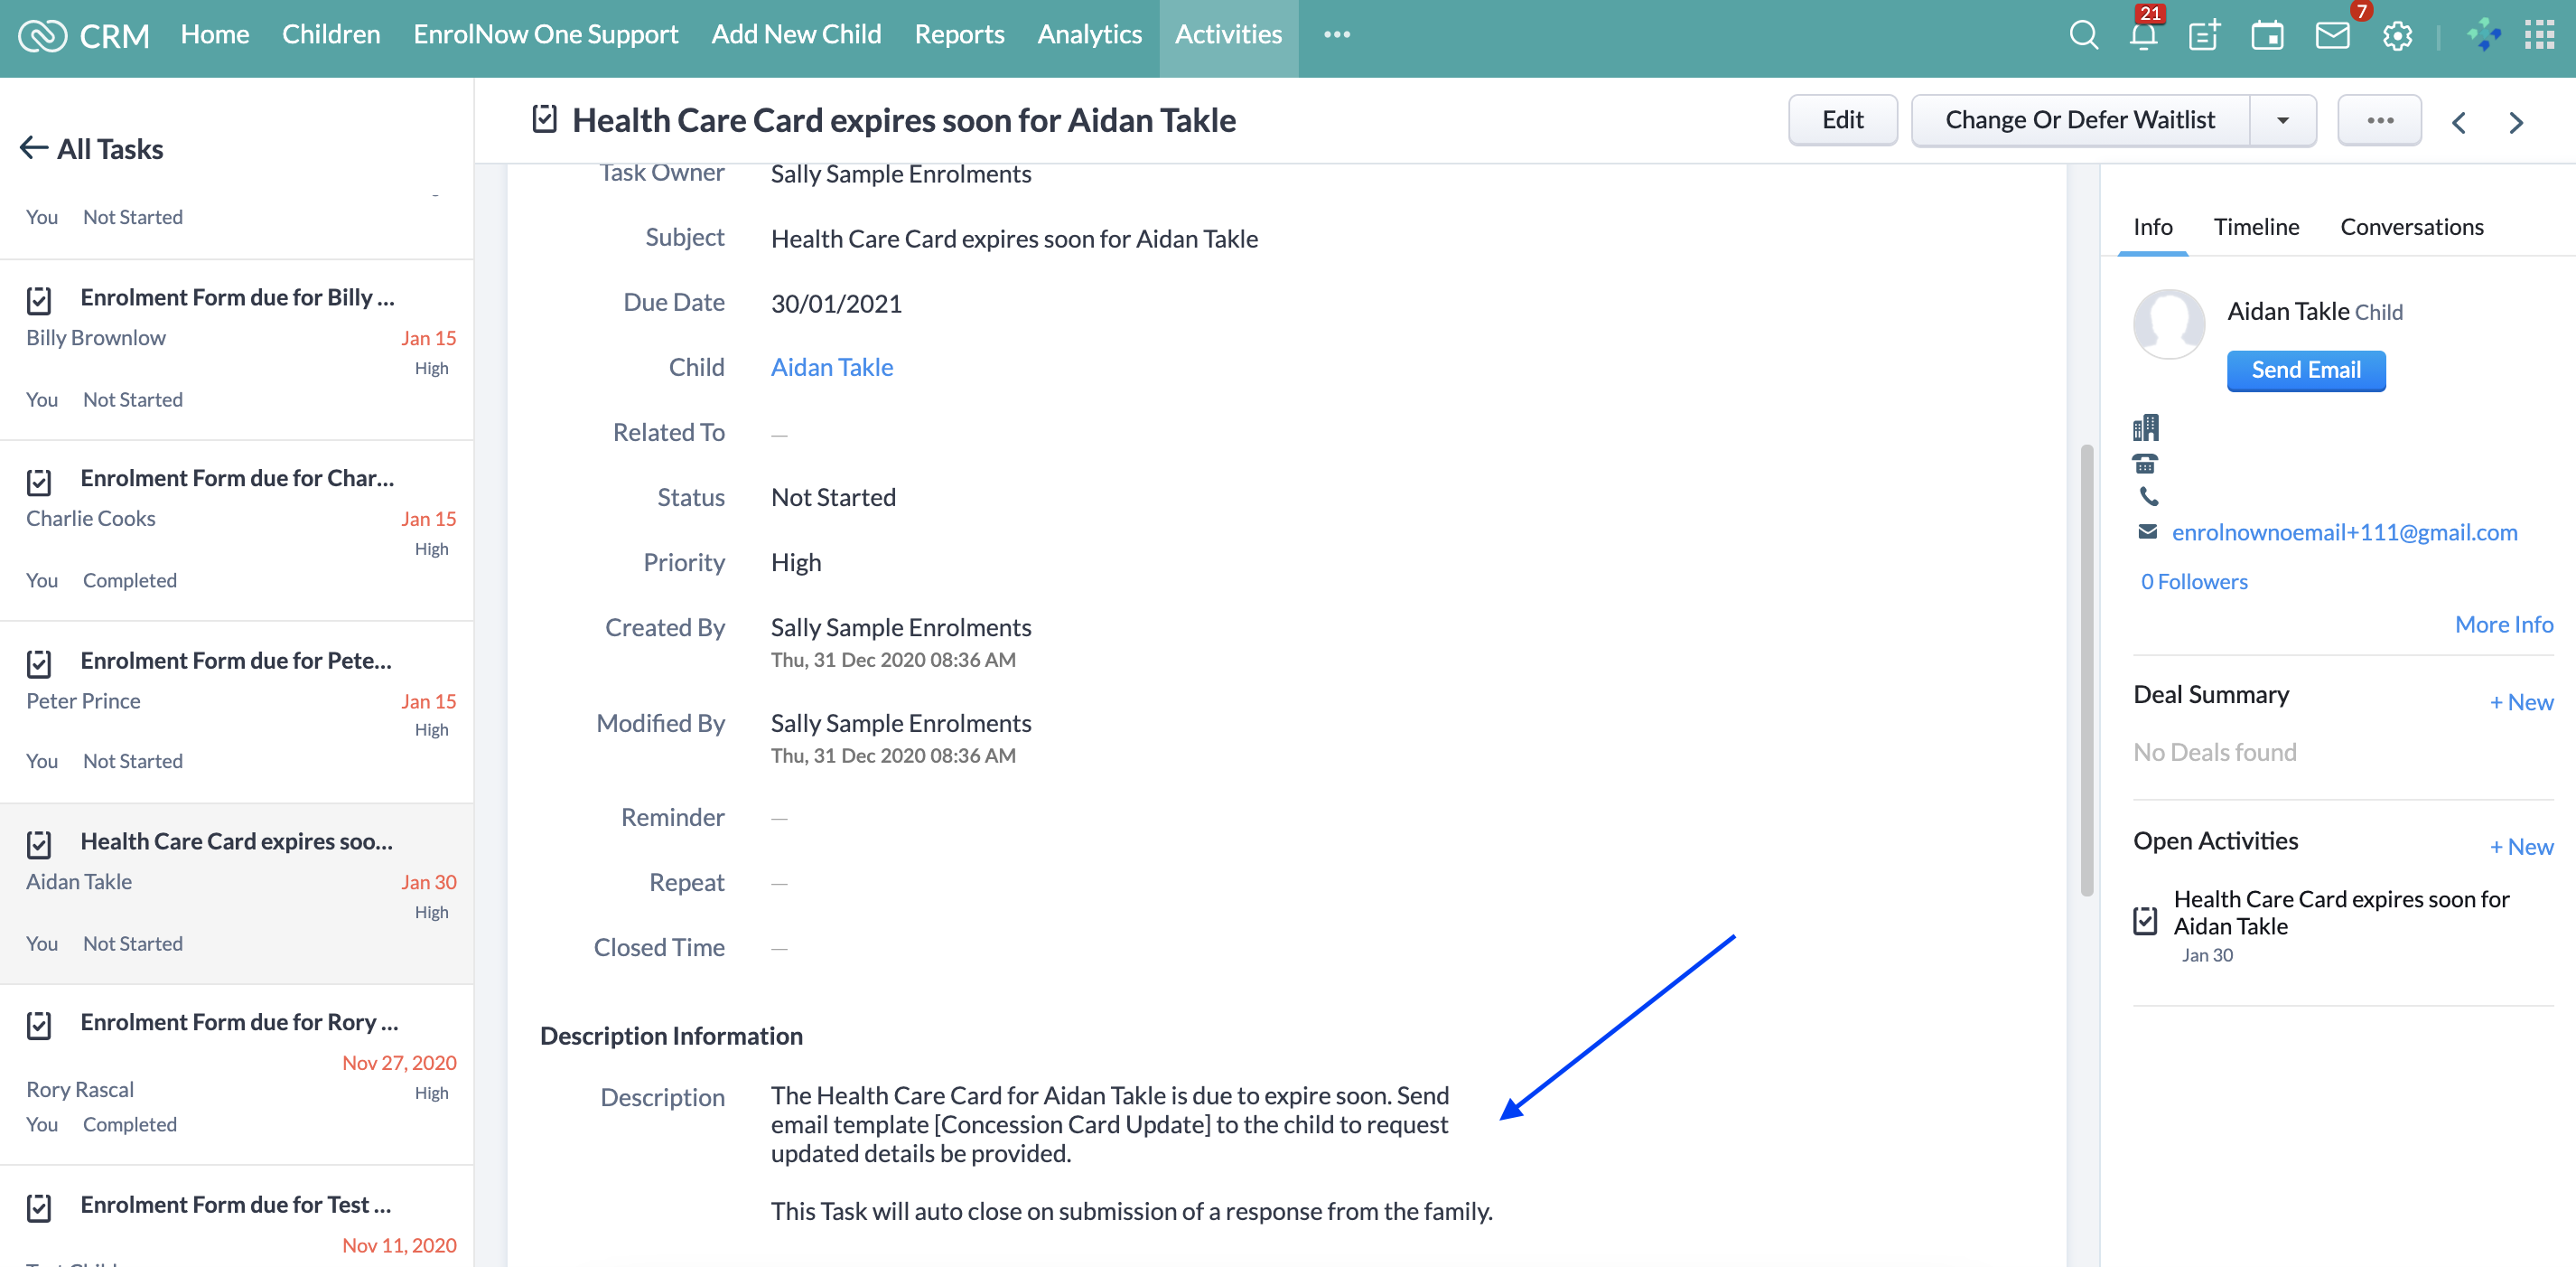Click the detail panel vertical scrollbar
The height and width of the screenshot is (1267, 2576).
click(x=2086, y=671)
